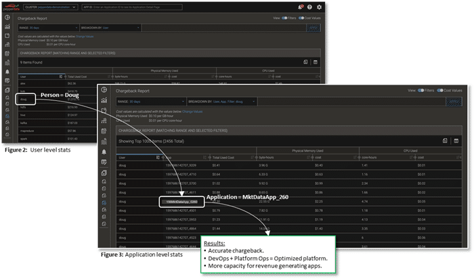
Task: Open dashboard pie icon in front window sidebar
Action: [x=104, y=90]
